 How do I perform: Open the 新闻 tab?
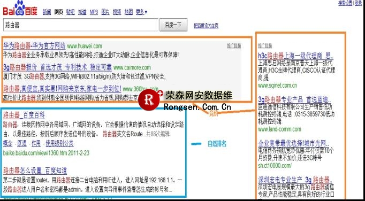pyautogui.click(x=47, y=12)
